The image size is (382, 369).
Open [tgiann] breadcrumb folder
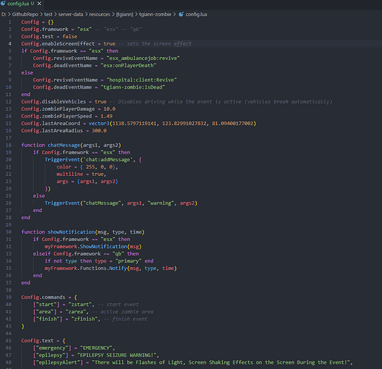(x=124, y=14)
